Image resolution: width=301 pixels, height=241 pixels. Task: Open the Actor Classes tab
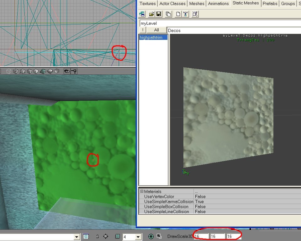pyautogui.click(x=173, y=3)
